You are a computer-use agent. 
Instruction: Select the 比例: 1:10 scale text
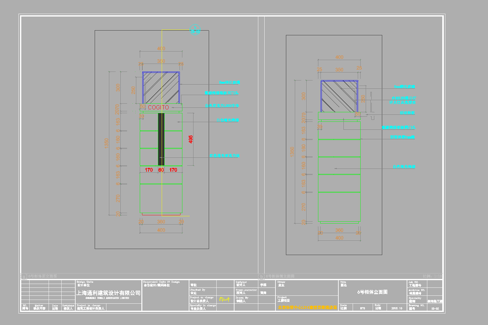click(x=432, y=276)
